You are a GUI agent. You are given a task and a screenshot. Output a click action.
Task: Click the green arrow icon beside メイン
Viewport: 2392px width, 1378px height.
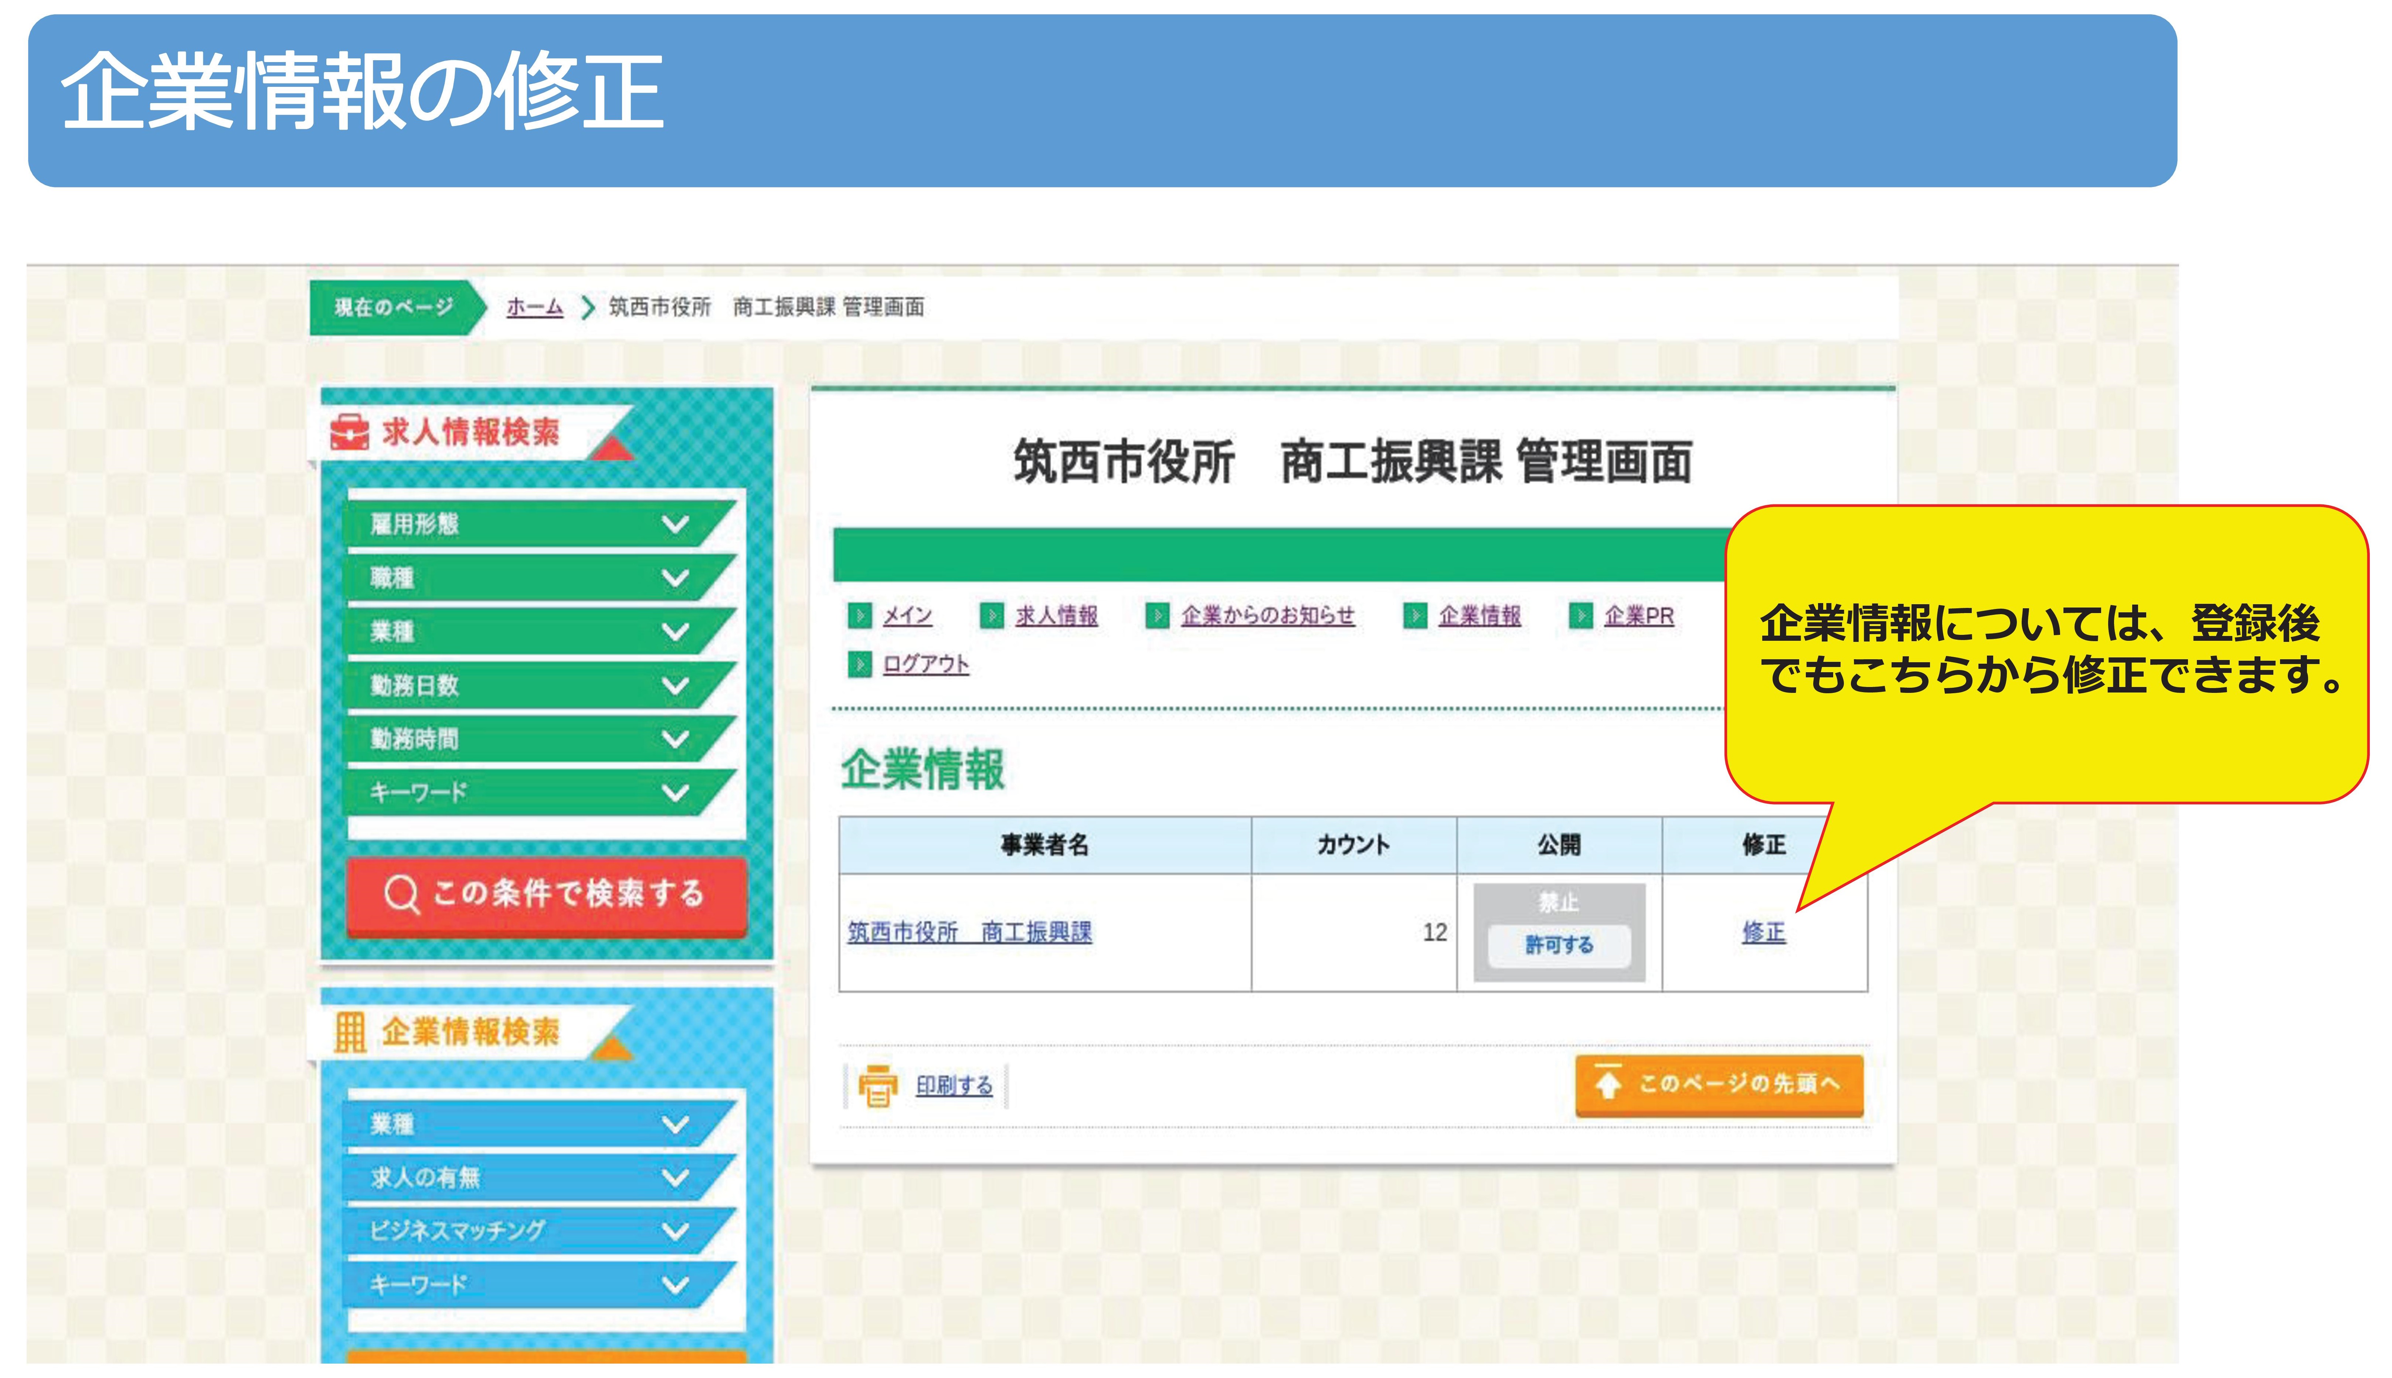click(x=860, y=616)
